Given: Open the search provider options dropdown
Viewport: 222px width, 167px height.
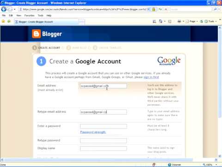Looking at the screenshot, I should (219, 9).
